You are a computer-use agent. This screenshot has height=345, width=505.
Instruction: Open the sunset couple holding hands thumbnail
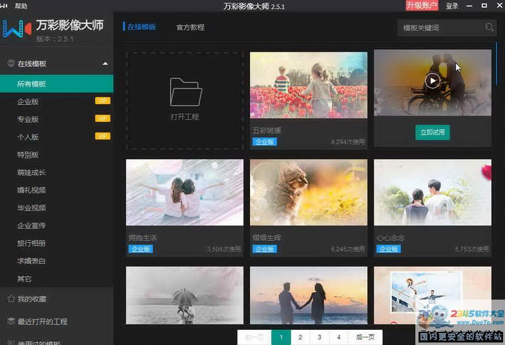pyautogui.click(x=309, y=295)
